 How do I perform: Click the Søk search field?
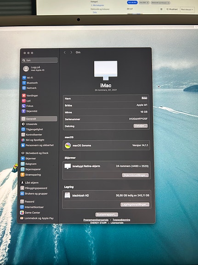click(x=40, y=60)
